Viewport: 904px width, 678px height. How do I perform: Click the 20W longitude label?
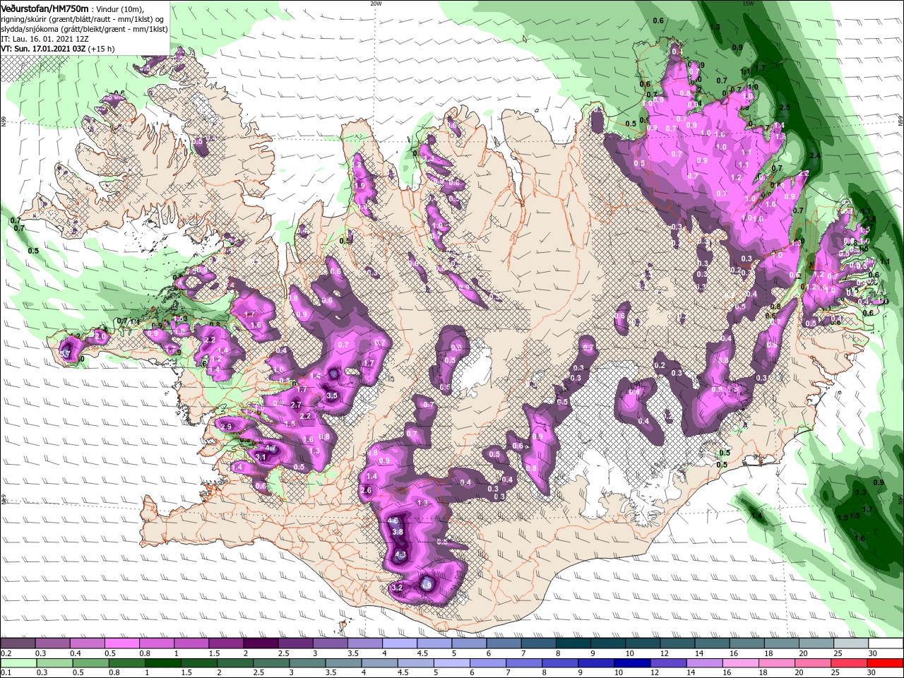(376, 3)
